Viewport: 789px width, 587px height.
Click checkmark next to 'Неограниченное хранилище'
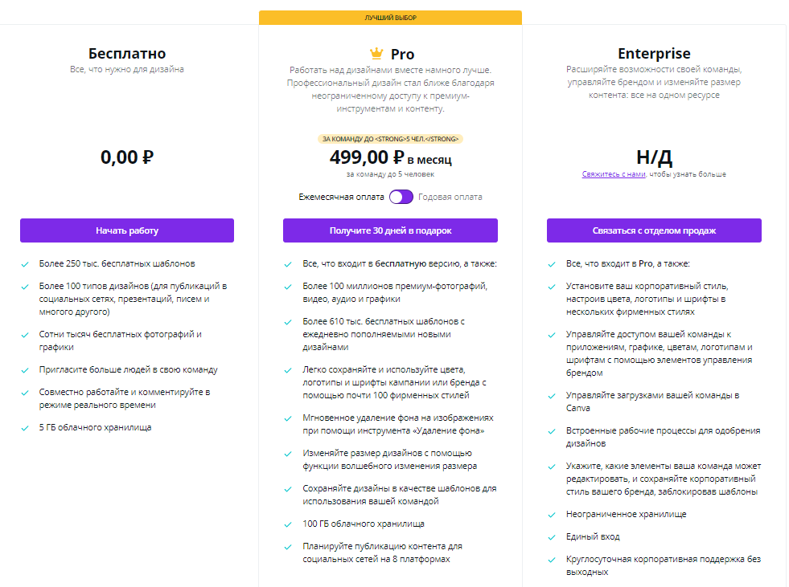(552, 516)
